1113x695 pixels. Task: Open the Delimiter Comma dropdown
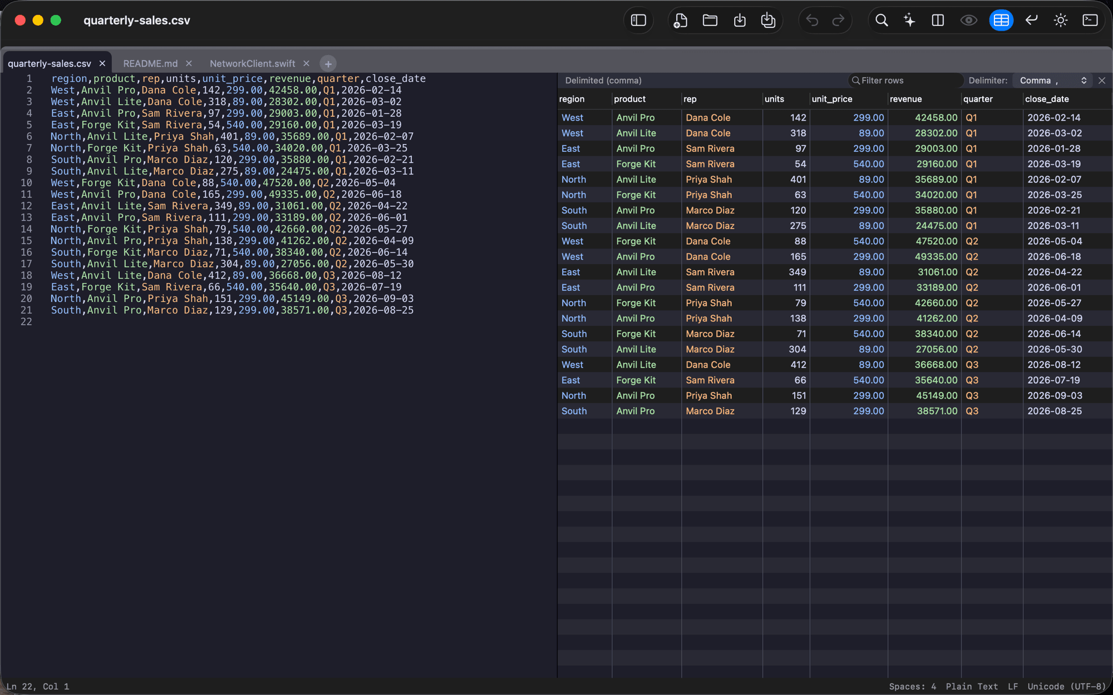(x=1052, y=81)
